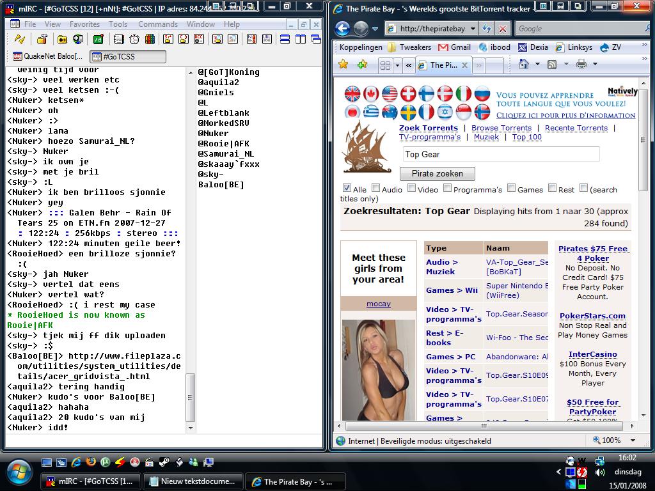Click the mIRC Timer clock icon
655x491 pixels.
coord(134,40)
